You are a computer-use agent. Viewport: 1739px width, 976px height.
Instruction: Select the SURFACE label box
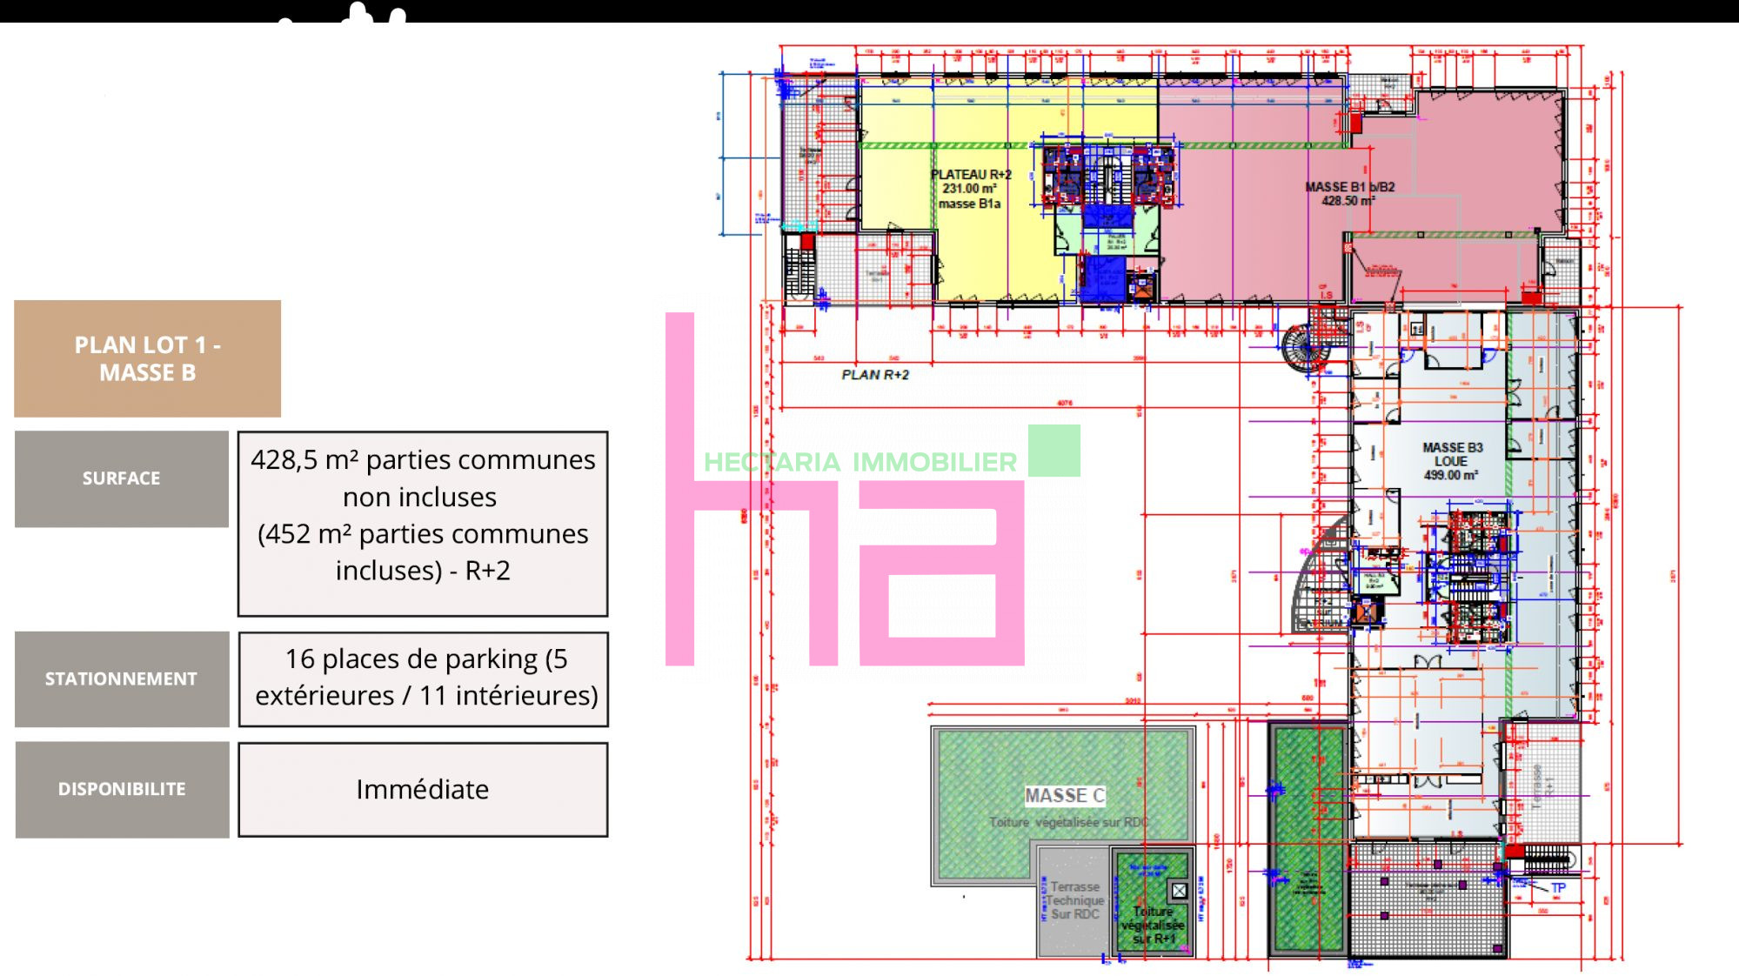122,478
